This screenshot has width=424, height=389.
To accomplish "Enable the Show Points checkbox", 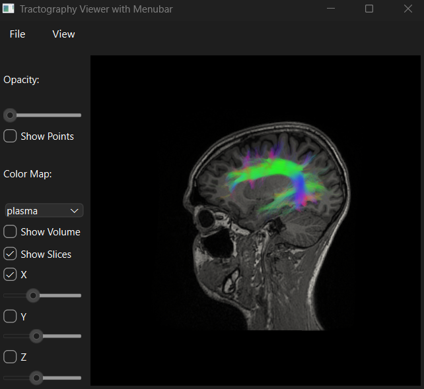I will pyautogui.click(x=10, y=136).
